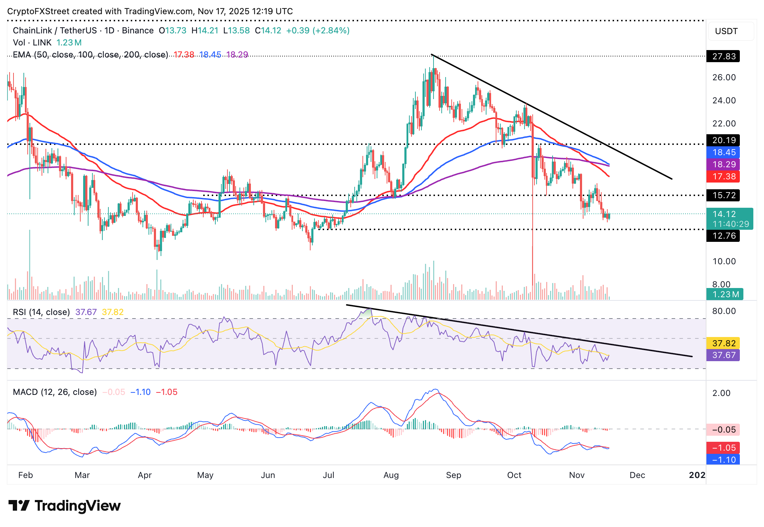The height and width of the screenshot is (527, 764).
Task: Click the purple 18.29 EMA price tag
Action: tap(723, 164)
